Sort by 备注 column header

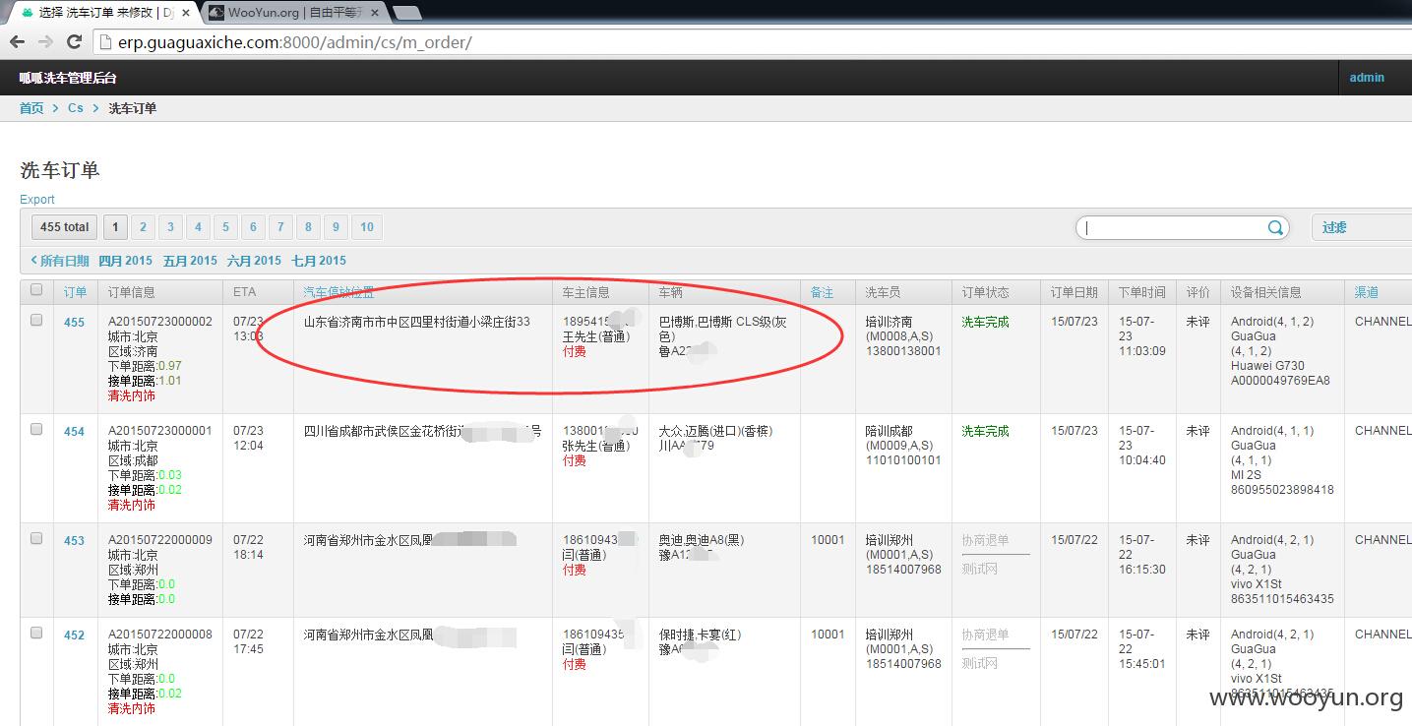coord(822,292)
